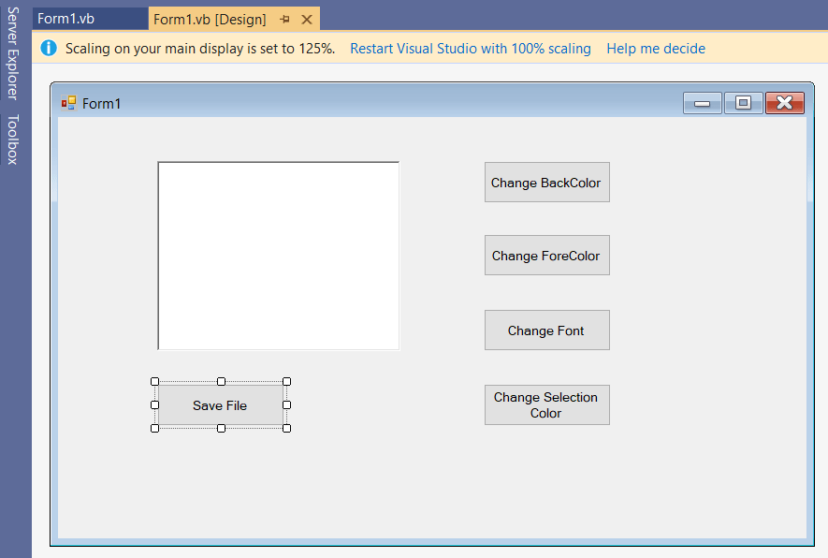Click the Change Font button
Image resolution: width=828 pixels, height=558 pixels.
tap(546, 330)
